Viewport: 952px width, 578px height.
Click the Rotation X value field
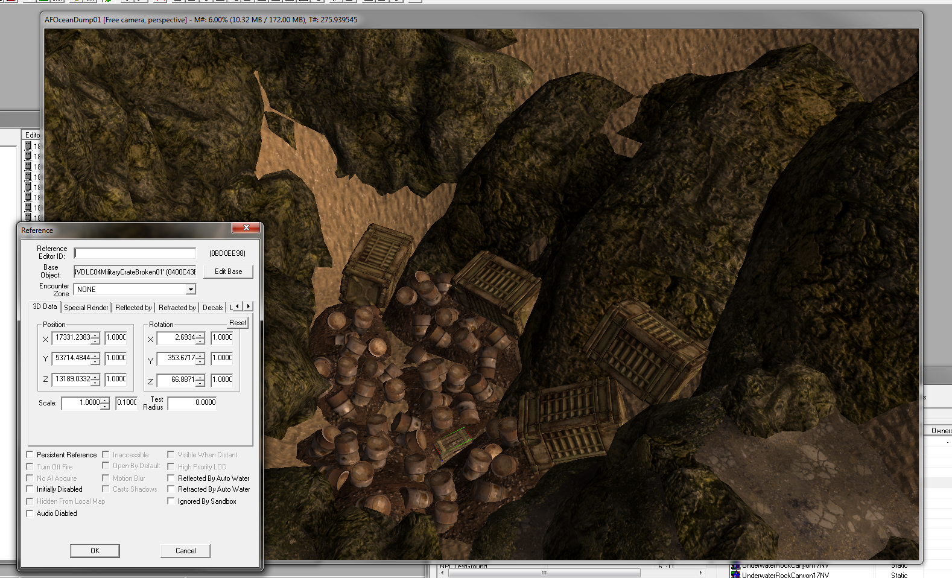[x=177, y=338]
